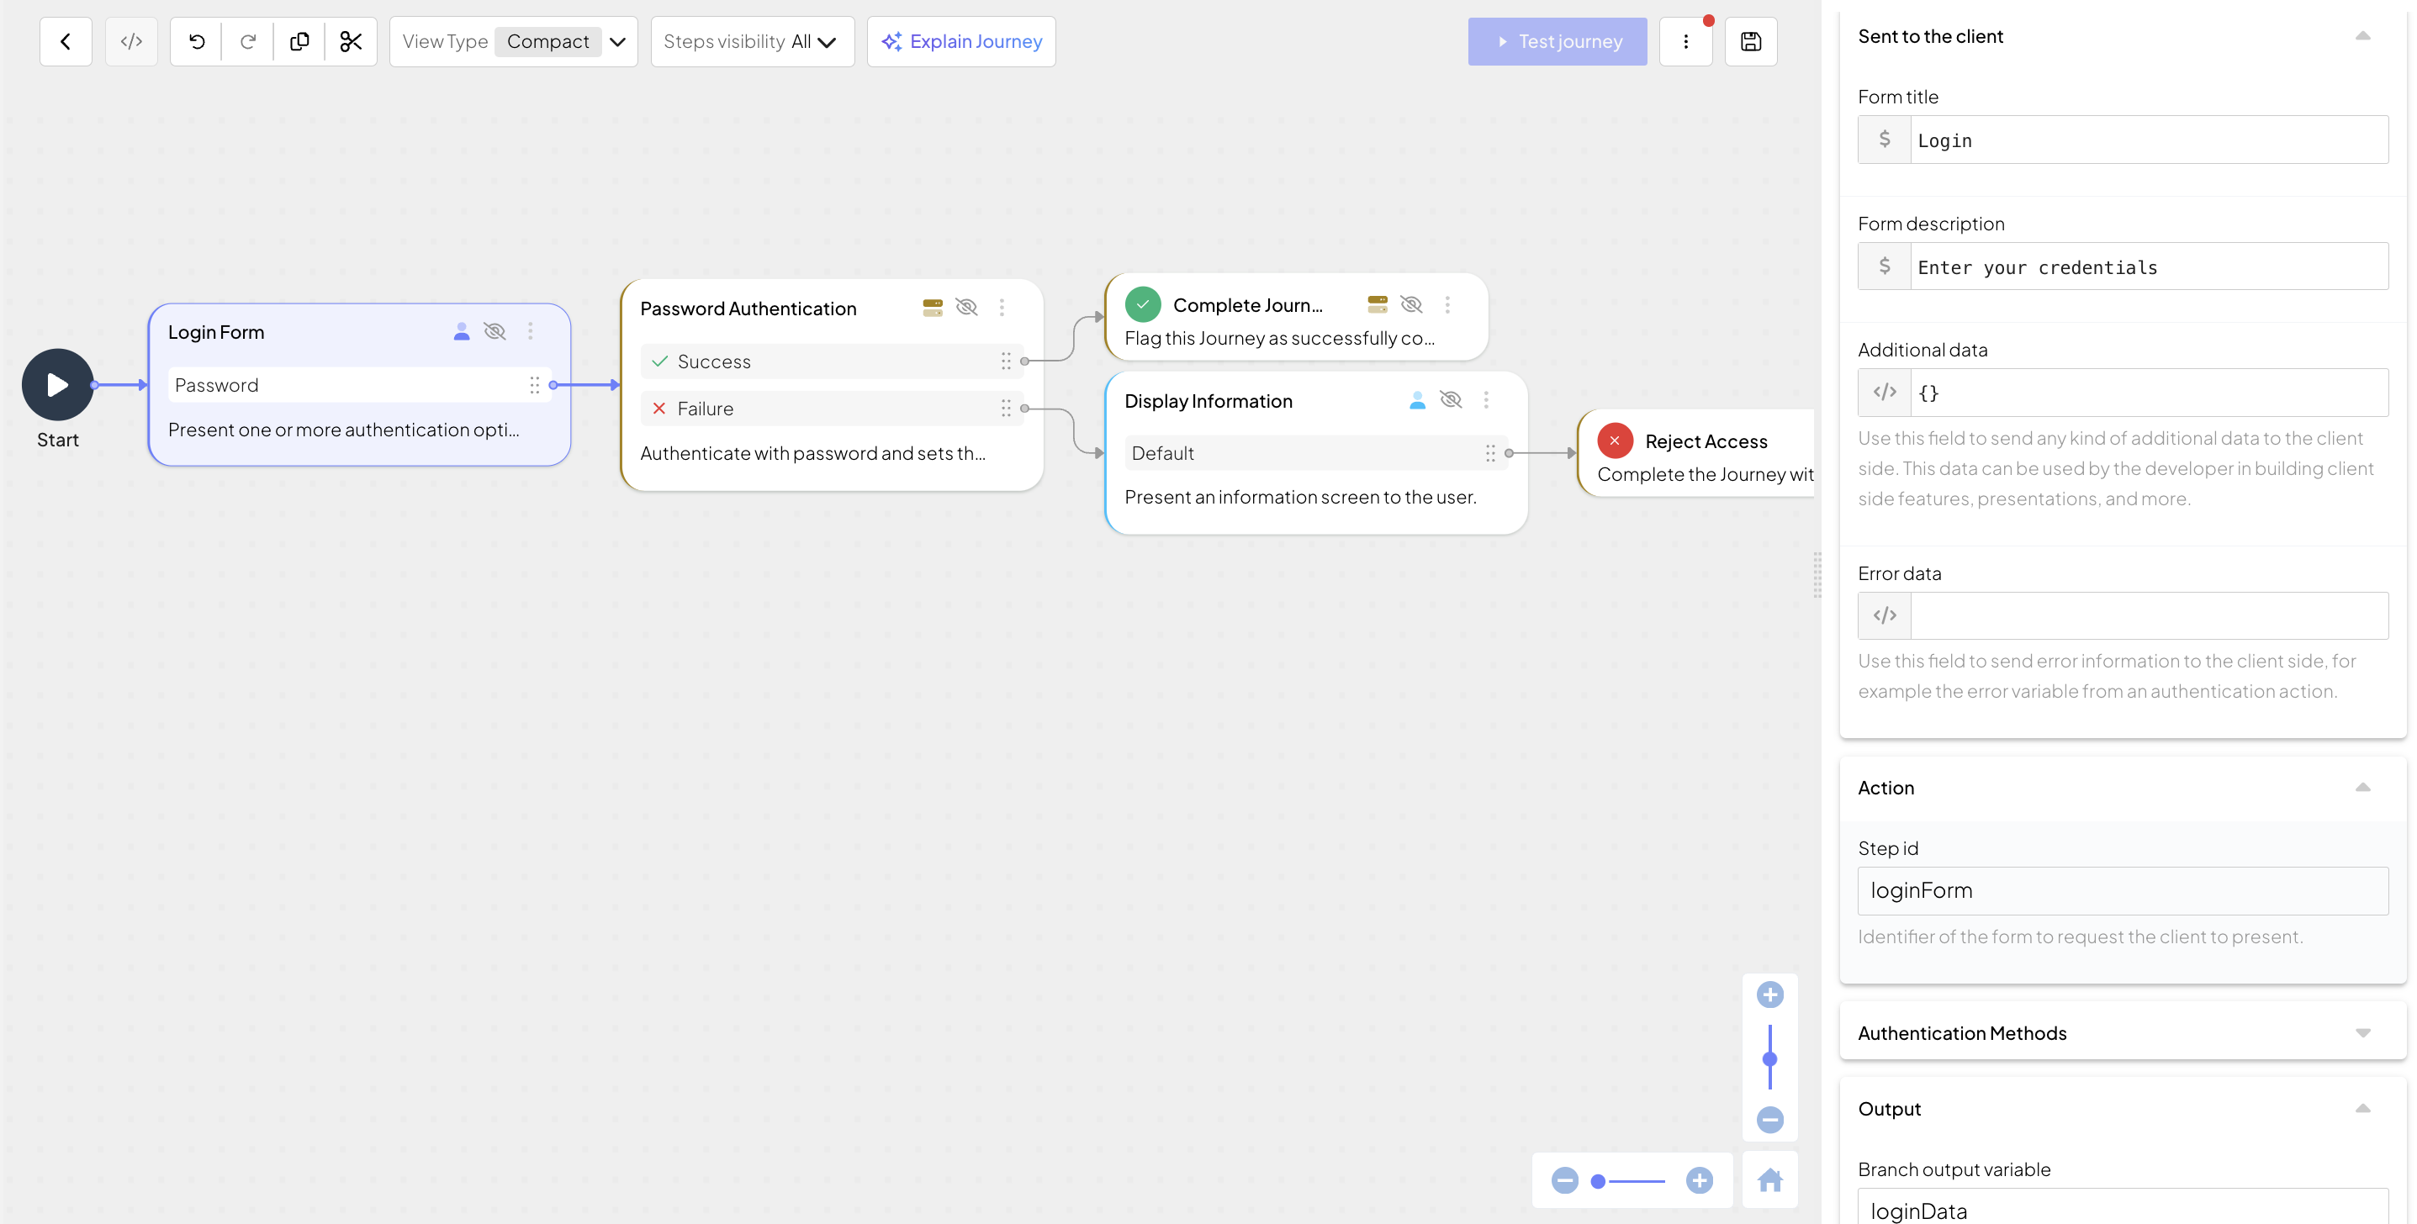Click the horizontal zoom slider handle

pyautogui.click(x=1598, y=1181)
